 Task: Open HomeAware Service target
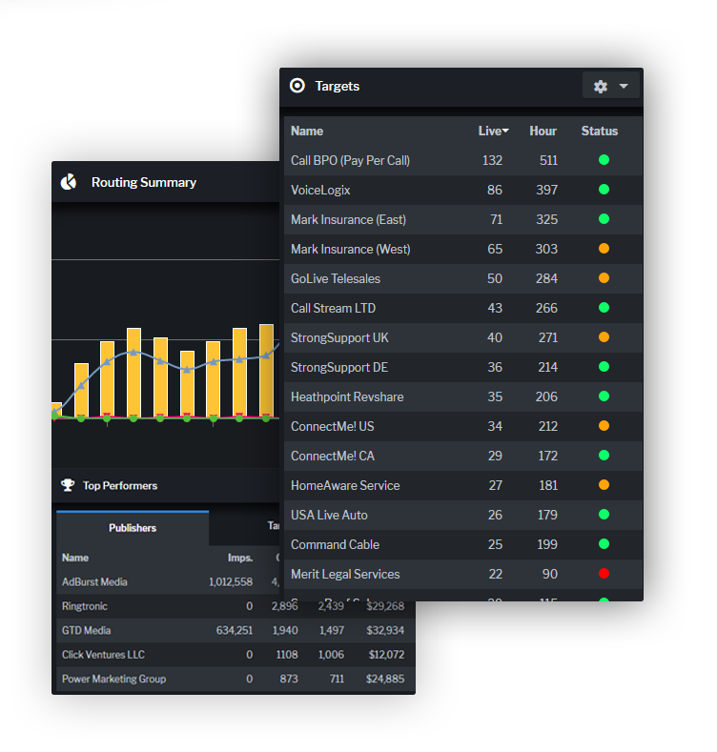(345, 485)
